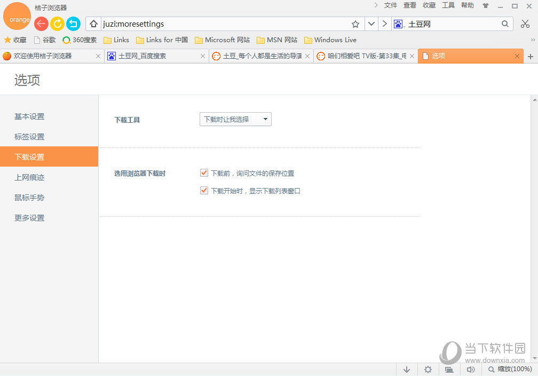The width and height of the screenshot is (538, 376).
Task: Click the refresh page icon
Action: click(x=57, y=23)
